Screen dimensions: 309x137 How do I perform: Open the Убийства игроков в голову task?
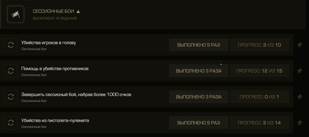pos(147,45)
